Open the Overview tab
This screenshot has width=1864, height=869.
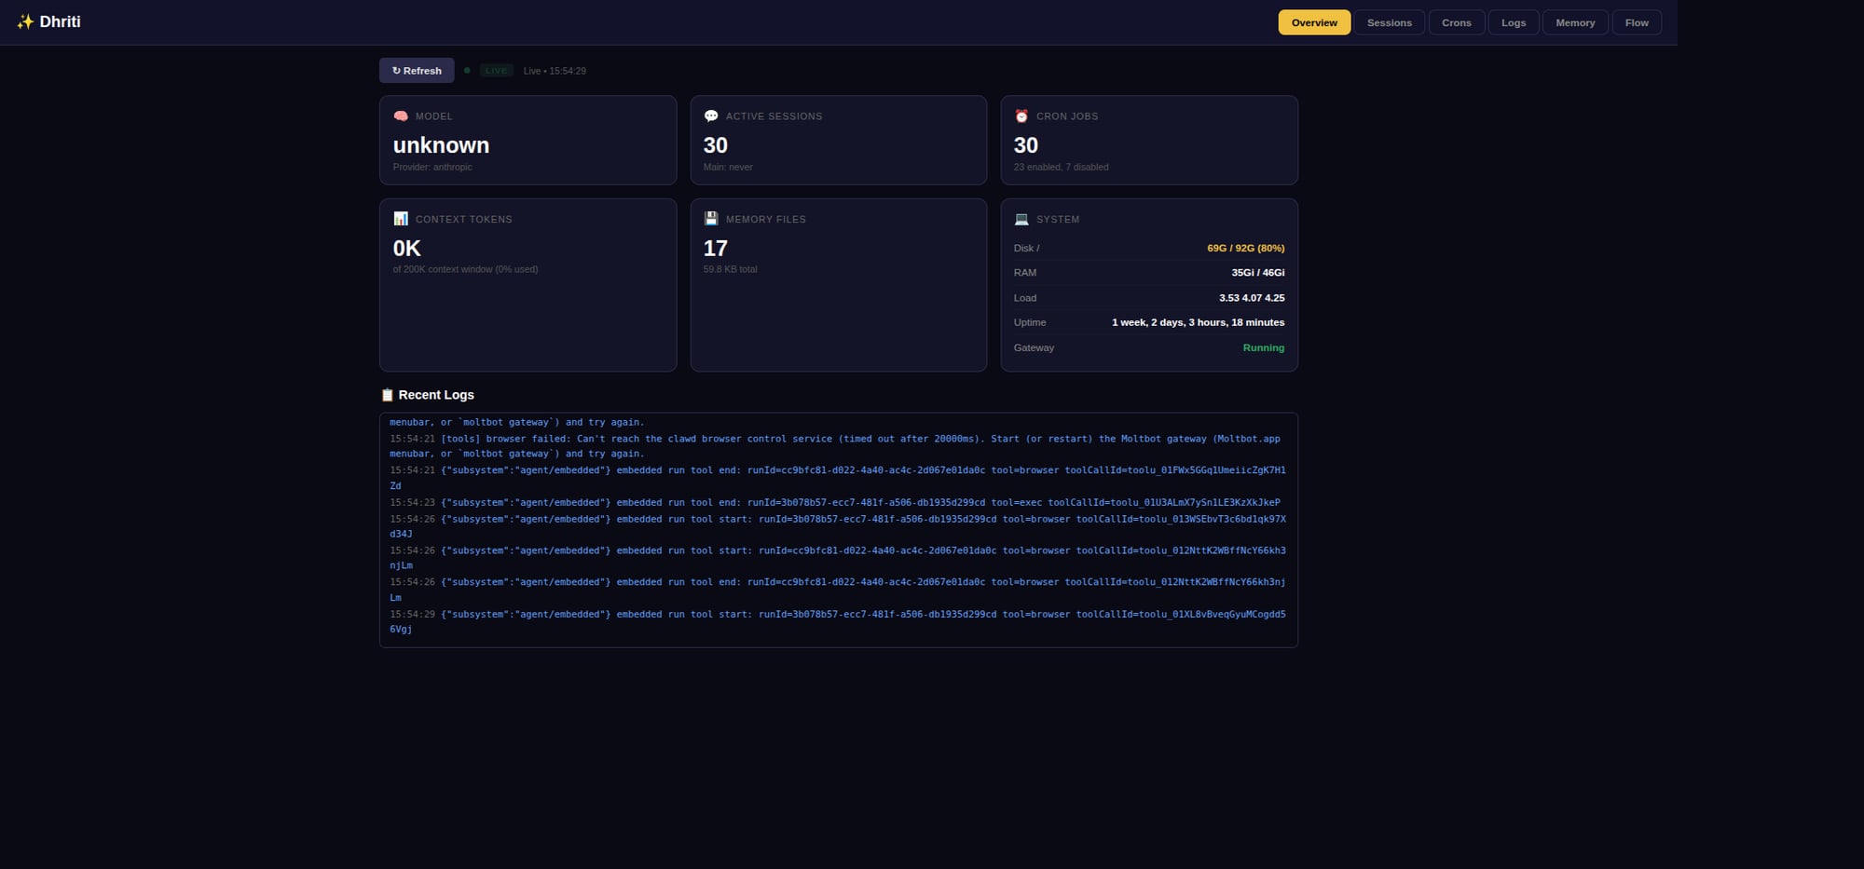click(x=1314, y=22)
